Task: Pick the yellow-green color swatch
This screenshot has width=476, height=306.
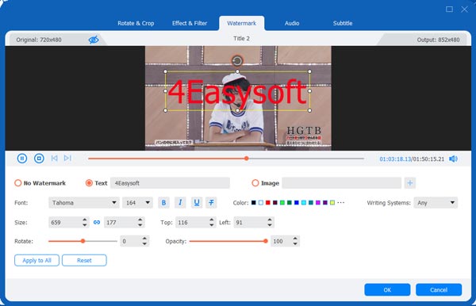Action: 332,203
